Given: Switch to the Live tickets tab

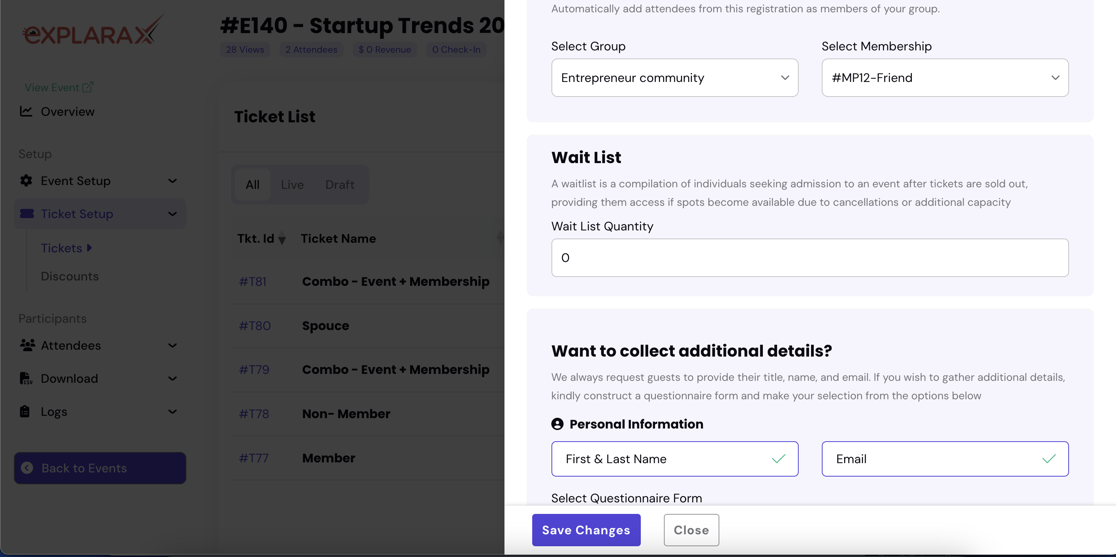Looking at the screenshot, I should [292, 185].
